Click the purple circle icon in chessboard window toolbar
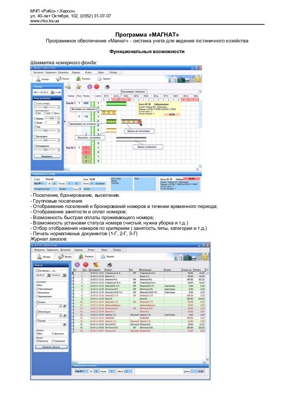The width and height of the screenshot is (284, 403). pos(89,87)
